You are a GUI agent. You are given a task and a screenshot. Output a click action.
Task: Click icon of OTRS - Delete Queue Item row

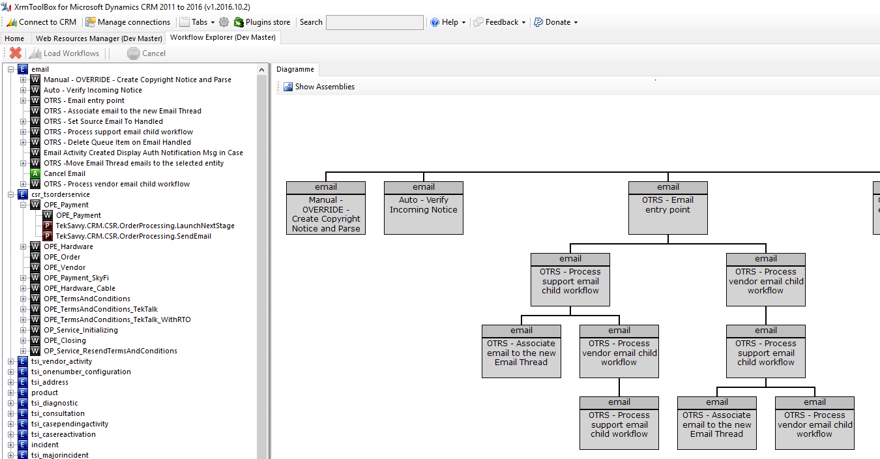click(35, 142)
